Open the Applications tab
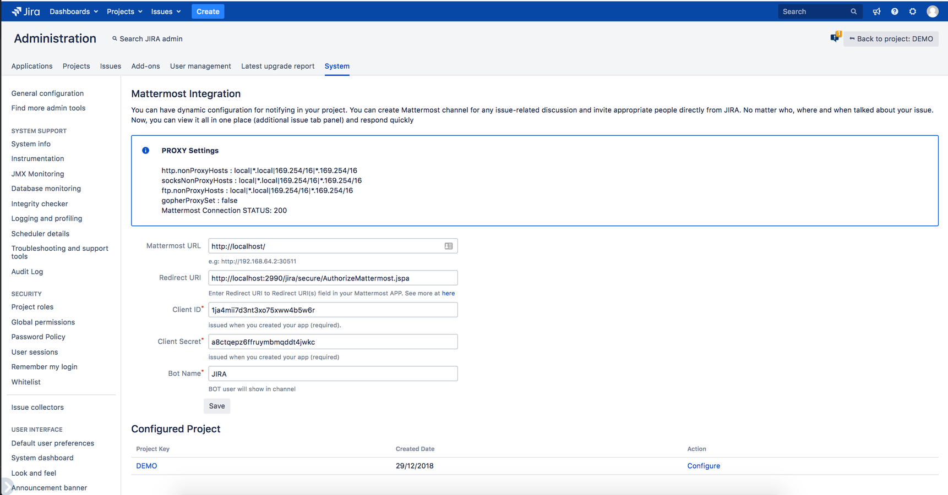The image size is (948, 495). pyautogui.click(x=32, y=66)
